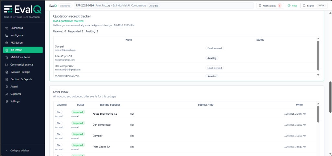
Task: Click the m.osman4348@gmail.com email address
Action: click(x=67, y=70)
